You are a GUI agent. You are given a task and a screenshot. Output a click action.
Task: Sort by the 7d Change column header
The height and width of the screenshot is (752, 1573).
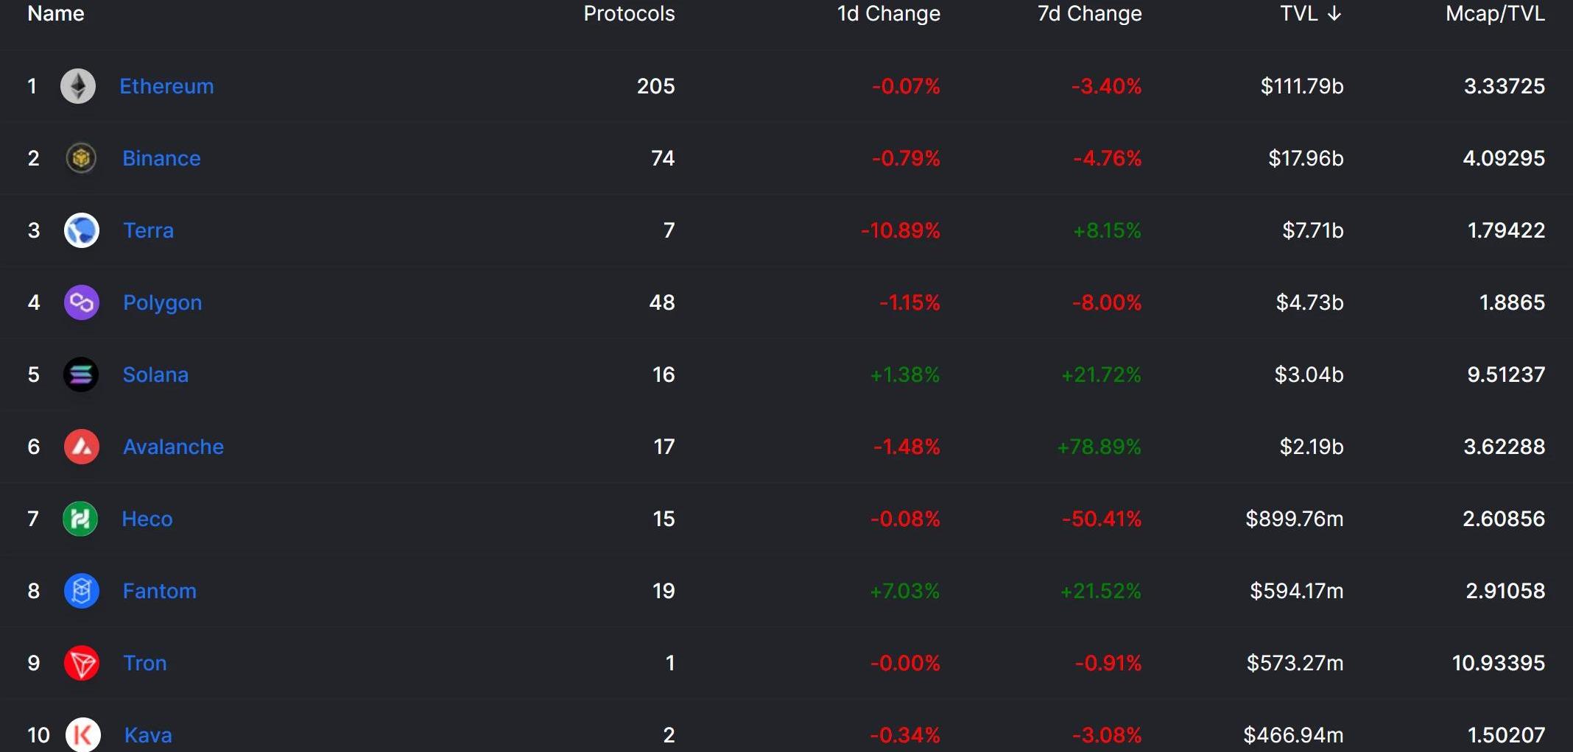tap(1089, 14)
